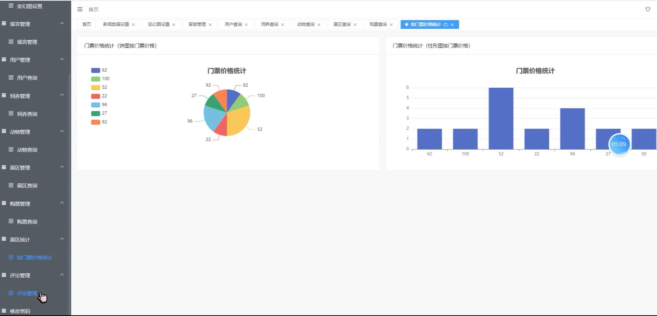The image size is (657, 316).
Task: Toggle pie legend entry 92
Action: pos(99,122)
